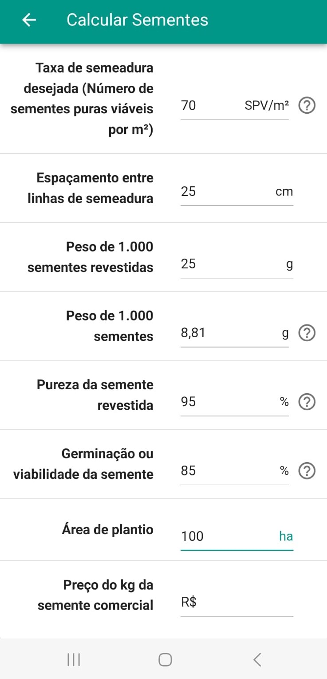Show help for coated seed purity

pyautogui.click(x=307, y=402)
